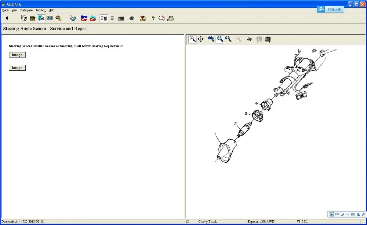The width and height of the screenshot is (367, 225).
Task: Go to previous image camera icon
Action: [259, 39]
